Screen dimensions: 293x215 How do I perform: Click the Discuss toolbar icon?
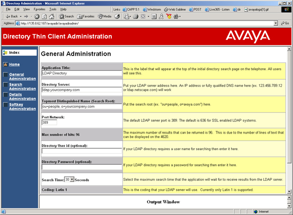(154, 17)
